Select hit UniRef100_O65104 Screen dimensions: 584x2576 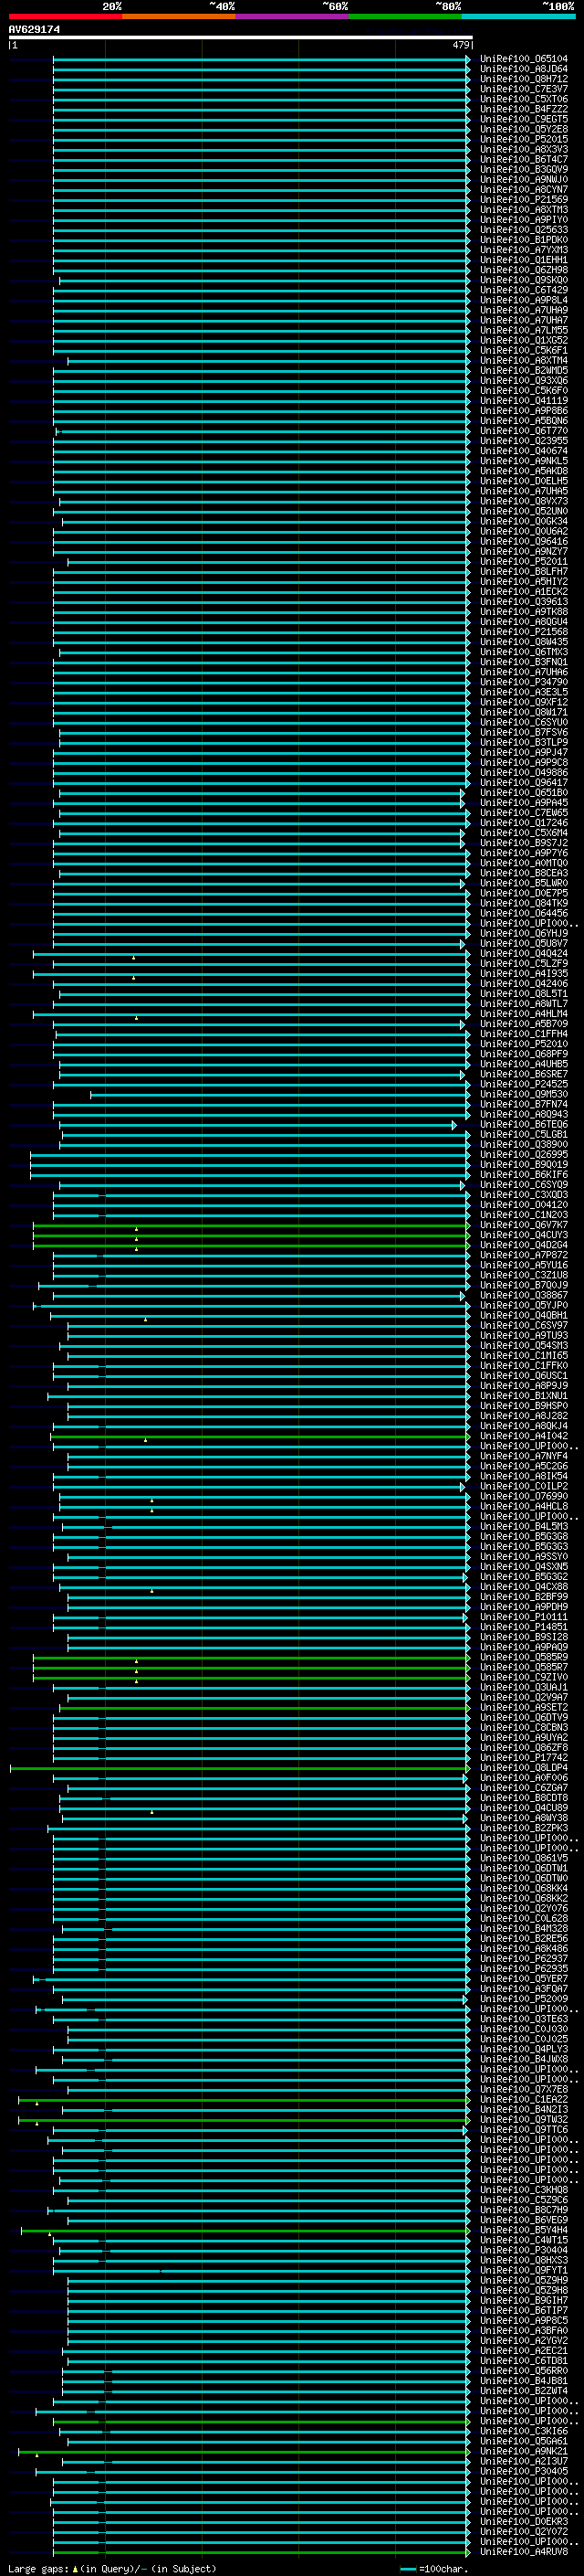tap(523, 59)
